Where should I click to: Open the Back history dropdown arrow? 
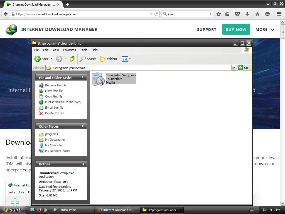(51, 59)
